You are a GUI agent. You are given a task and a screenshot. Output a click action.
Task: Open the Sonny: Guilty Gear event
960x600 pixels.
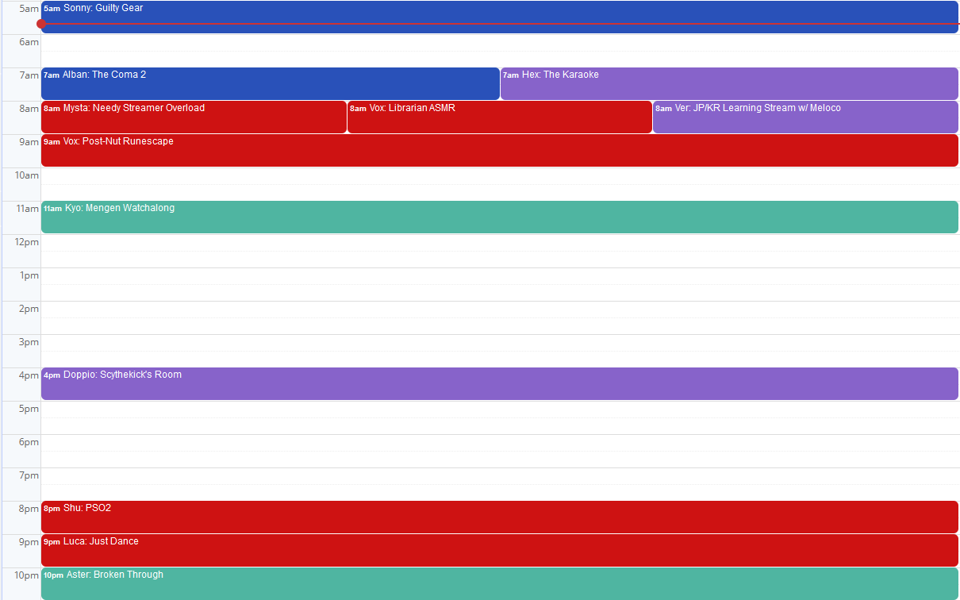pyautogui.click(x=500, y=17)
